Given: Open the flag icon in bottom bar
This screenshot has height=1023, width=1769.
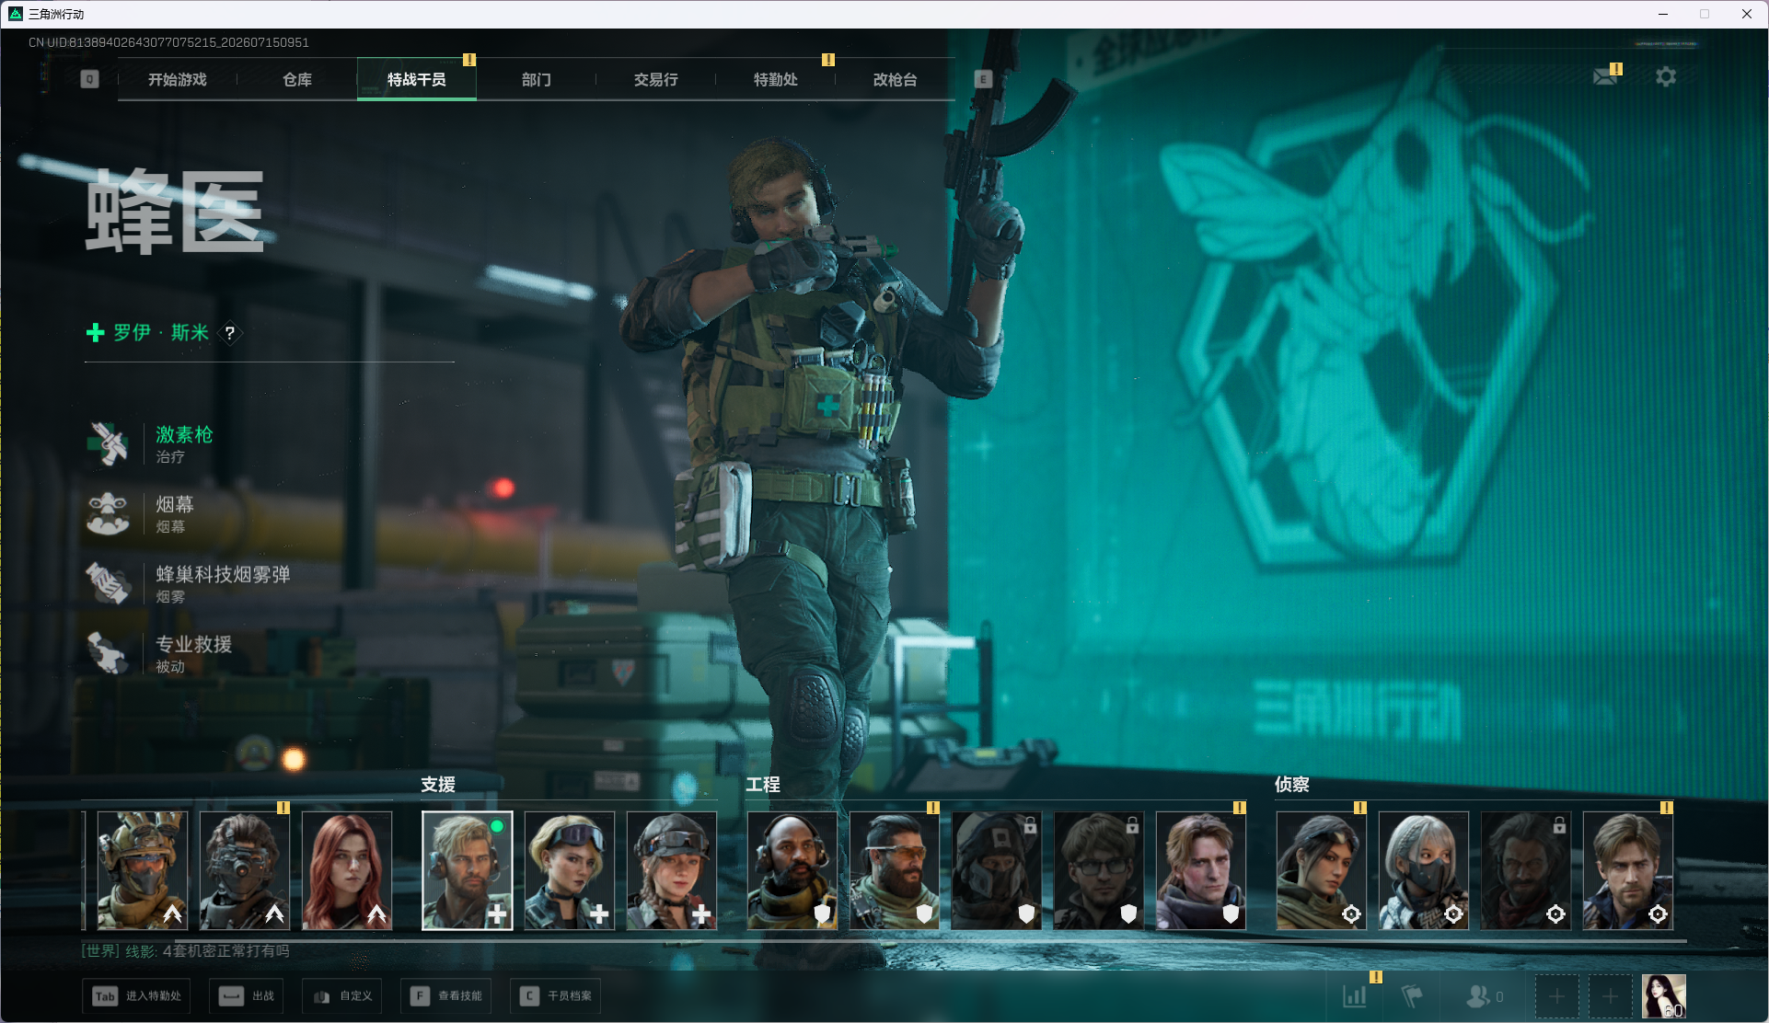Looking at the screenshot, I should click(x=1411, y=996).
